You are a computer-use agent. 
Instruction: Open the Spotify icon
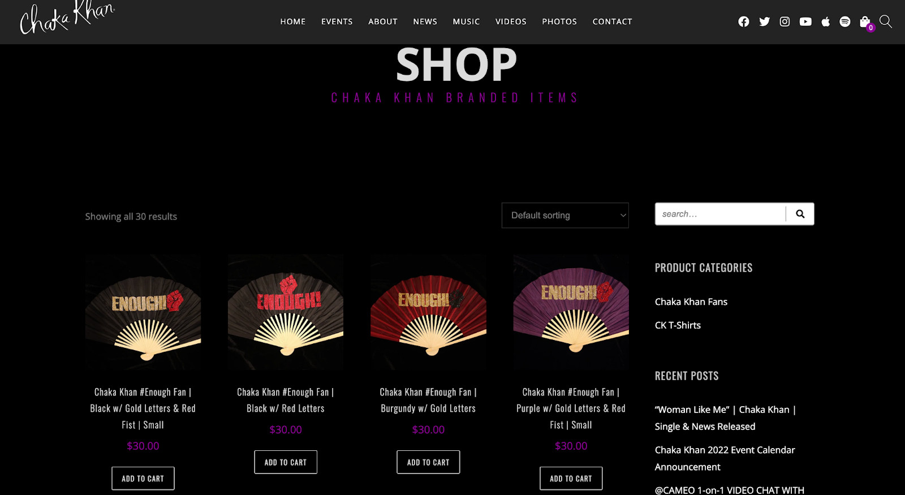[x=845, y=21]
